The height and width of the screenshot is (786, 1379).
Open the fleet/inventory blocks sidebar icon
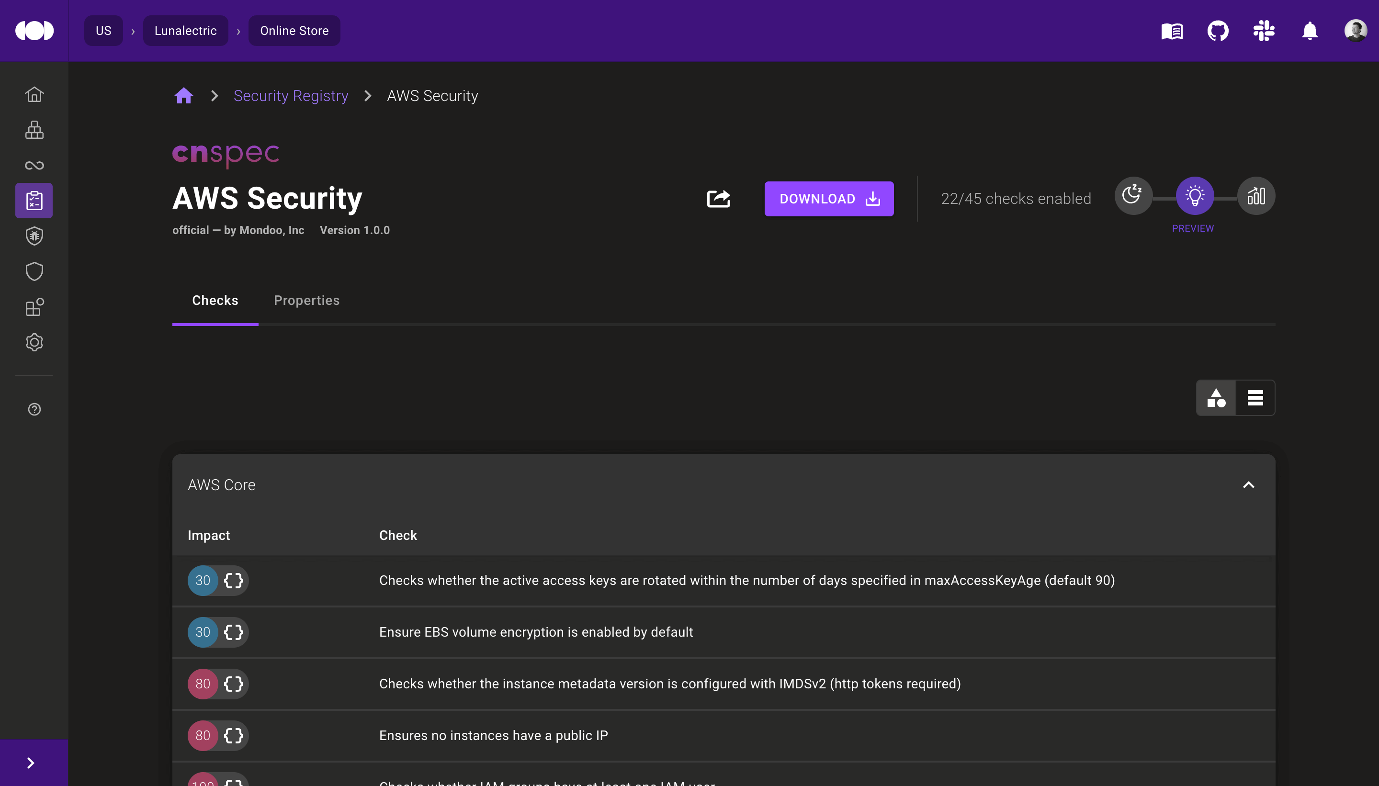point(34,130)
